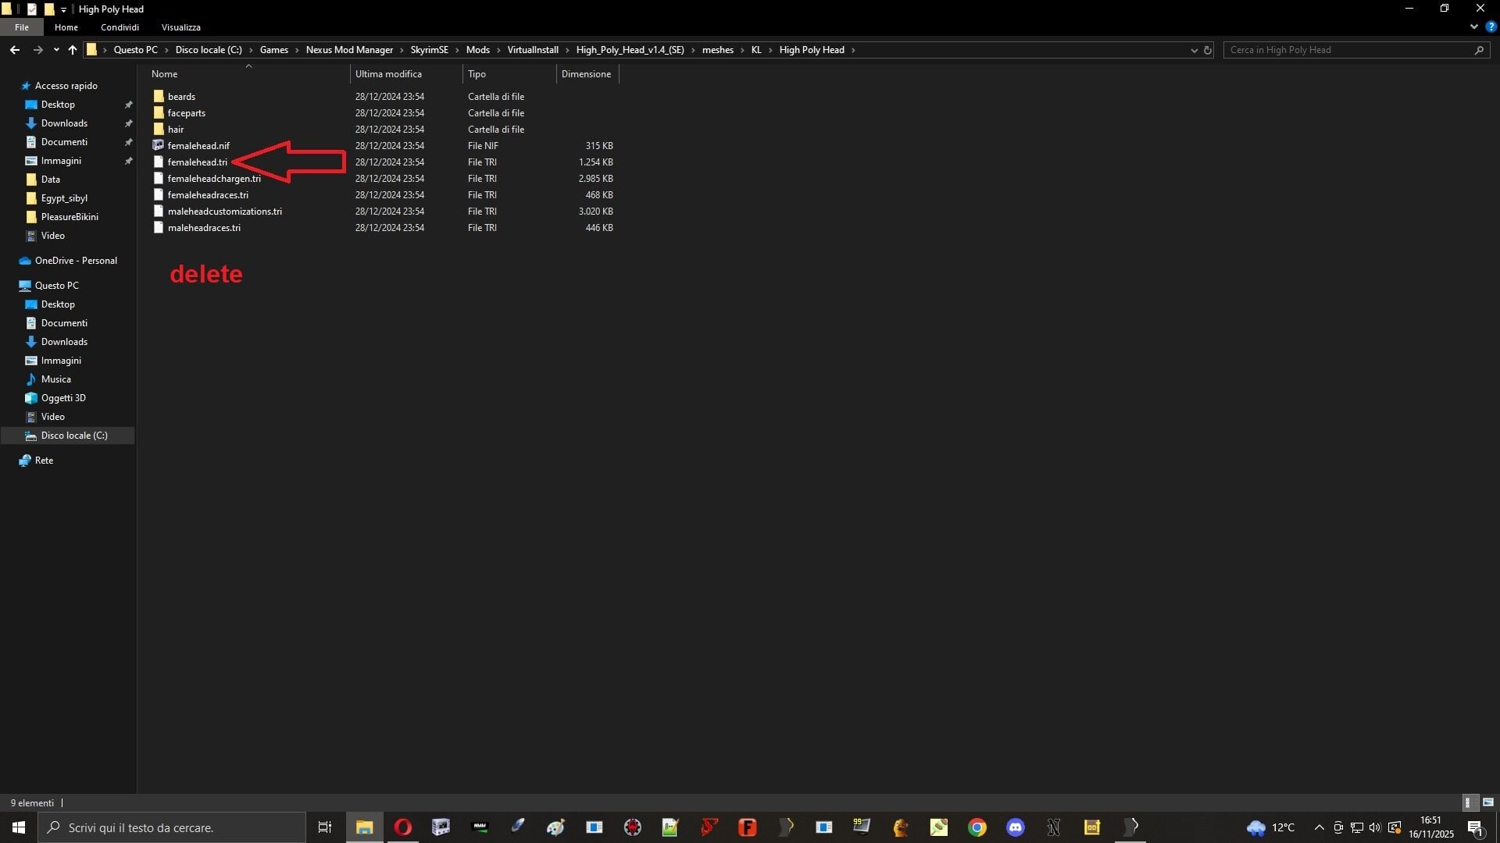The width and height of the screenshot is (1500, 843).
Task: Open Rete in the navigation pane
Action: click(44, 461)
